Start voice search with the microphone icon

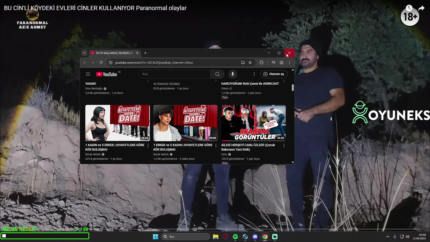coord(232,74)
